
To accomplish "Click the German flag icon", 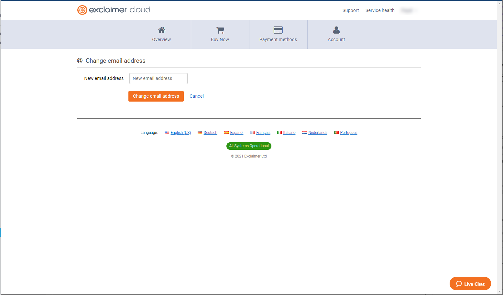I will [x=200, y=133].
